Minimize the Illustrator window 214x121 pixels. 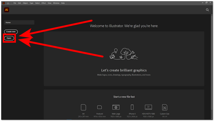point(202,3)
